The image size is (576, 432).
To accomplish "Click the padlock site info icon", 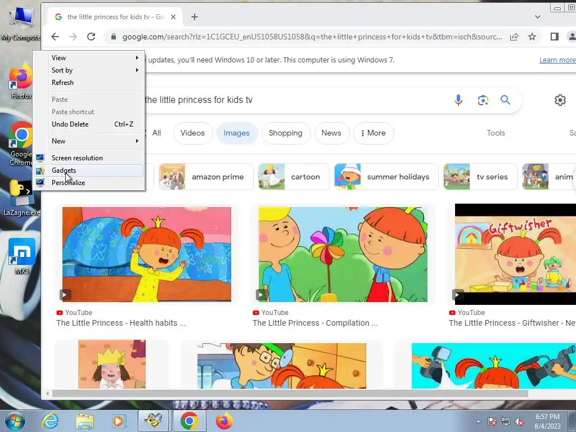I will pos(114,37).
